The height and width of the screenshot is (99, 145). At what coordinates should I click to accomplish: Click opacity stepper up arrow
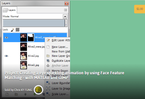click(x=66, y=21)
